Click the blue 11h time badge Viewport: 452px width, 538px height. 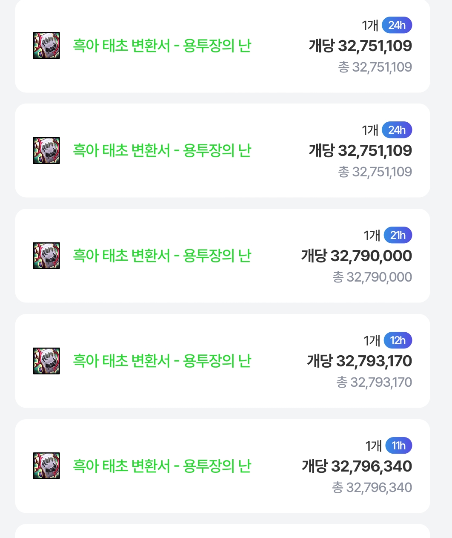click(x=399, y=446)
